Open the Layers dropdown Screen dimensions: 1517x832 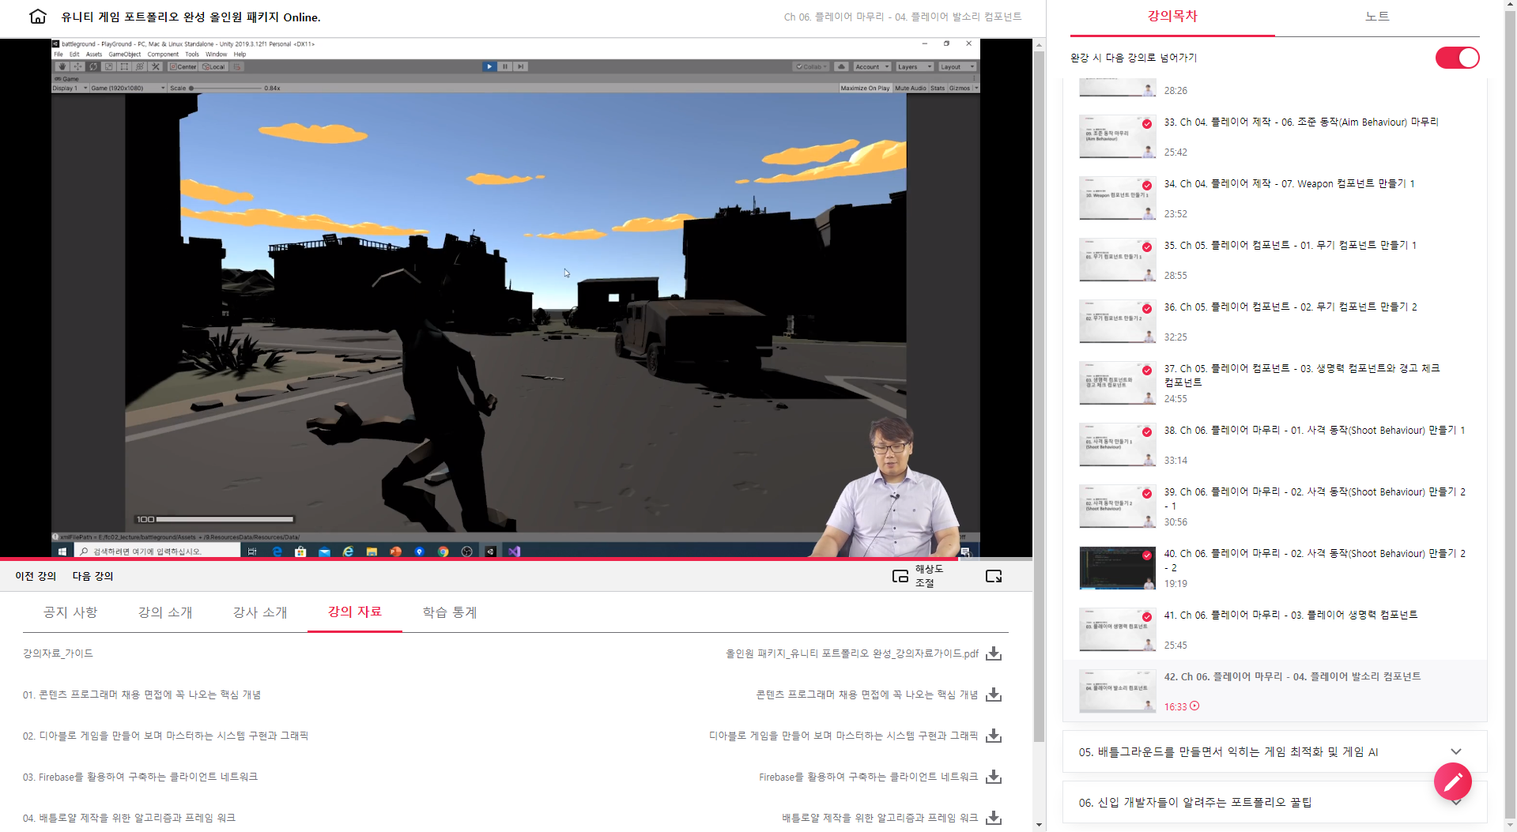pos(915,67)
